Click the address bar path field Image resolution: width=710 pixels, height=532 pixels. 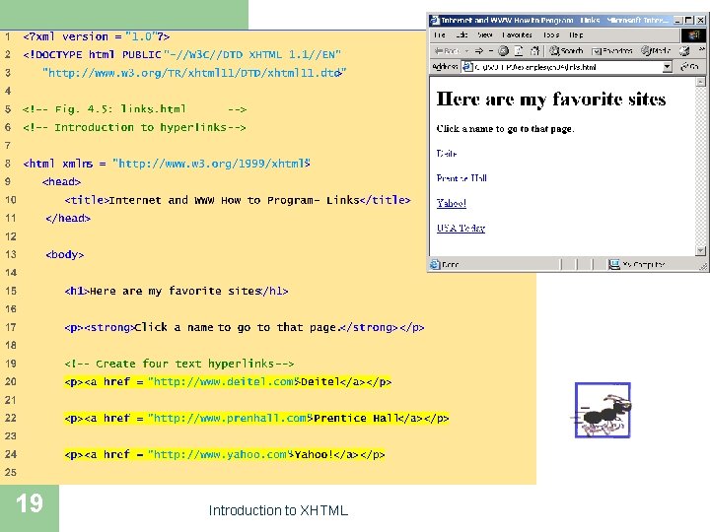567,67
